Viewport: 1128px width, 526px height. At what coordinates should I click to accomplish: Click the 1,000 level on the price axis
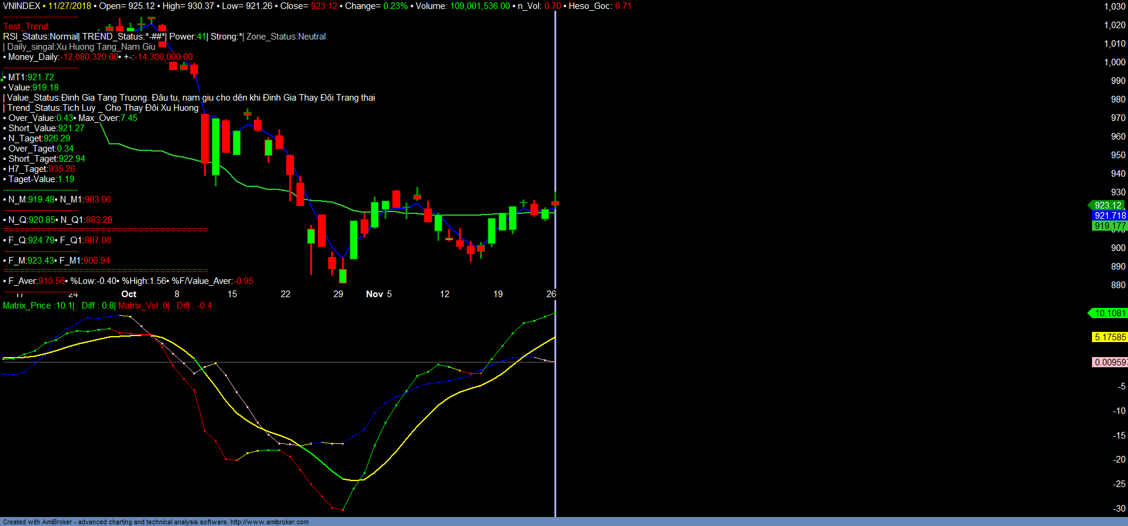(1115, 62)
